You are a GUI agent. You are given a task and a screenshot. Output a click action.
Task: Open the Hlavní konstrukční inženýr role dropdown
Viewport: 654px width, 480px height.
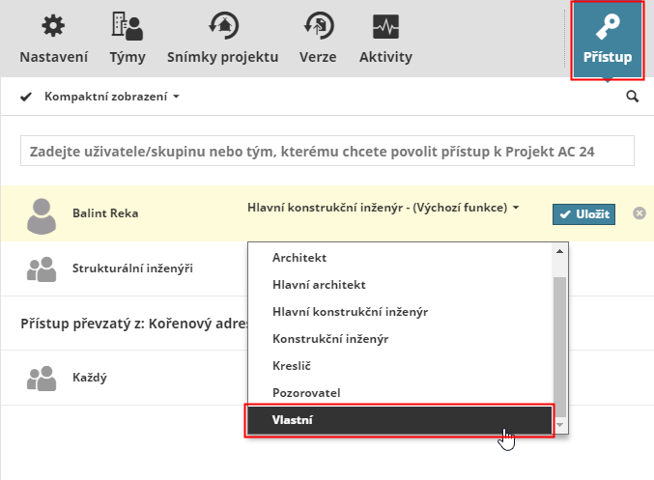pos(384,208)
